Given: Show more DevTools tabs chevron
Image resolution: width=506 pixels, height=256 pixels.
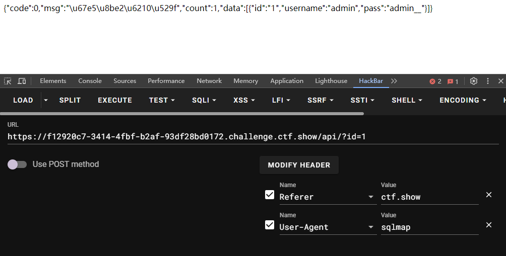Looking at the screenshot, I should pos(394,81).
